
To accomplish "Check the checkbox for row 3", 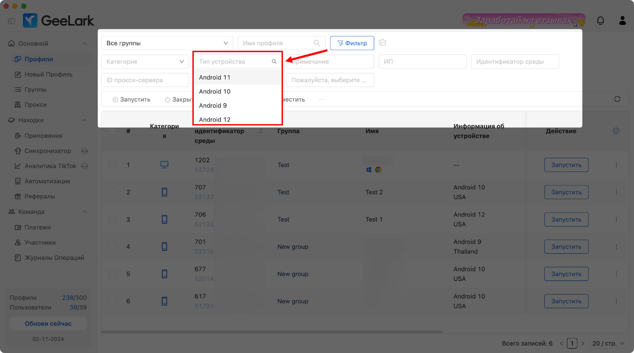I will (113, 220).
